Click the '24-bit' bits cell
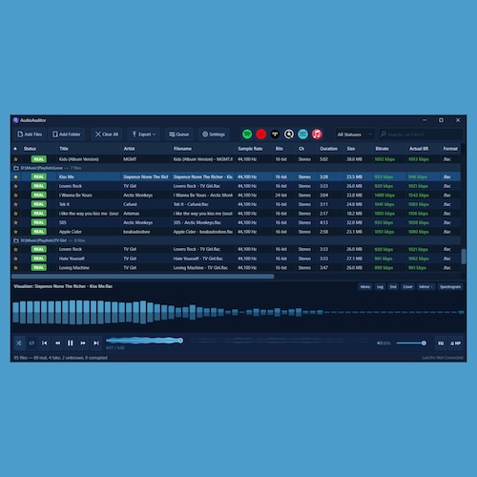The image size is (477, 477). [x=281, y=196]
